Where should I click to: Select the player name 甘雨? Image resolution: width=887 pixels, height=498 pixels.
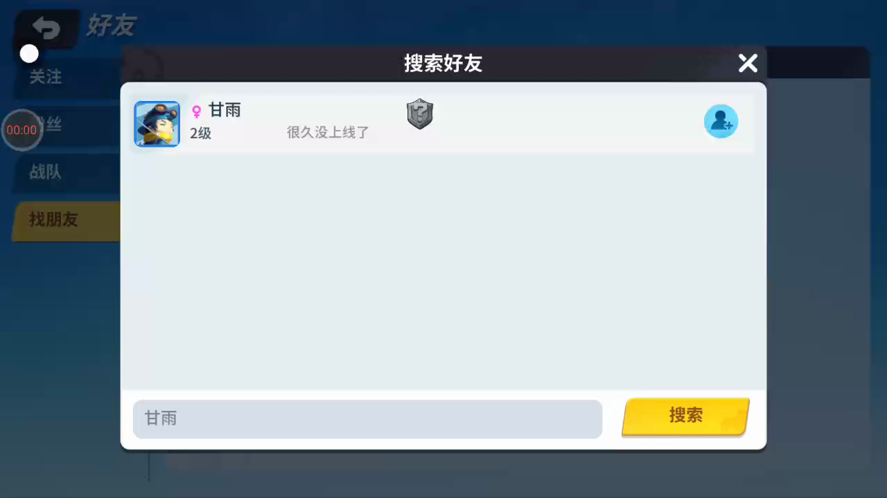coord(225,110)
